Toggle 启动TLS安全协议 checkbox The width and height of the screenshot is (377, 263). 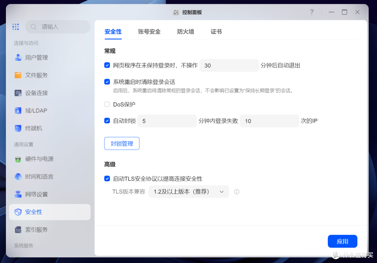pos(107,179)
